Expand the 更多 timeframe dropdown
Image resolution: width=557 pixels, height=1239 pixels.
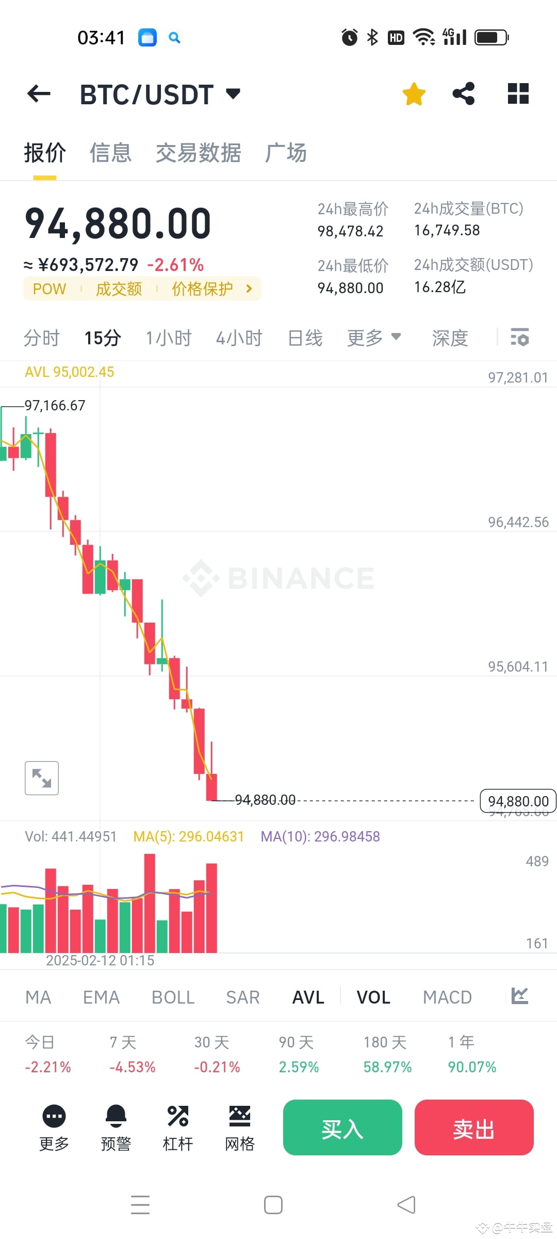[374, 338]
